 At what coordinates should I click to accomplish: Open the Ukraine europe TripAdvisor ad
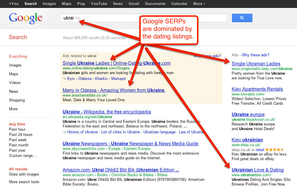point(248,115)
